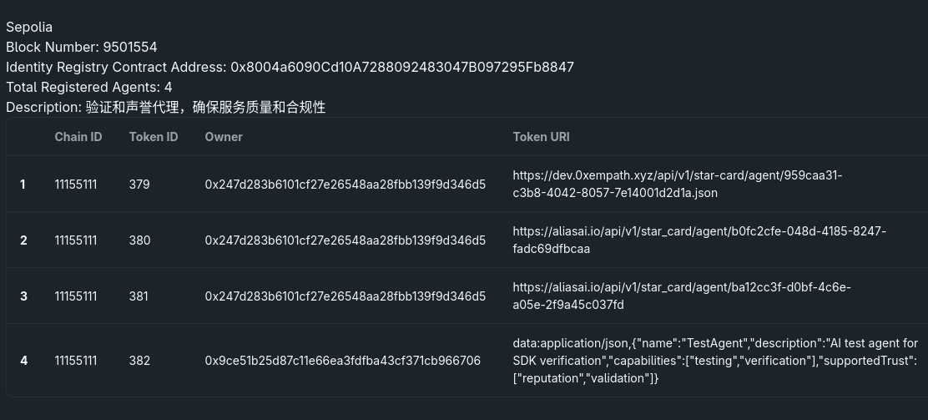Select token ID 381 cell
This screenshot has height=420, width=928.
(139, 296)
